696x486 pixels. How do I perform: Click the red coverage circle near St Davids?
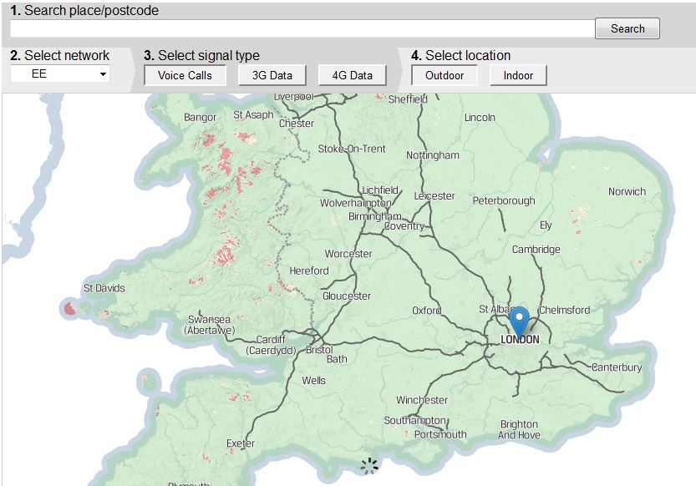[71, 309]
